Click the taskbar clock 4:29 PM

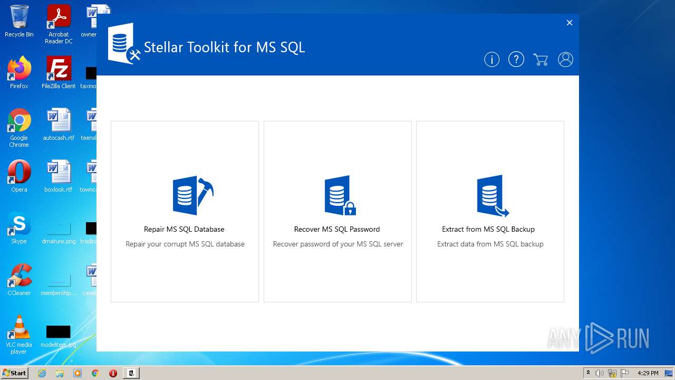pos(648,373)
